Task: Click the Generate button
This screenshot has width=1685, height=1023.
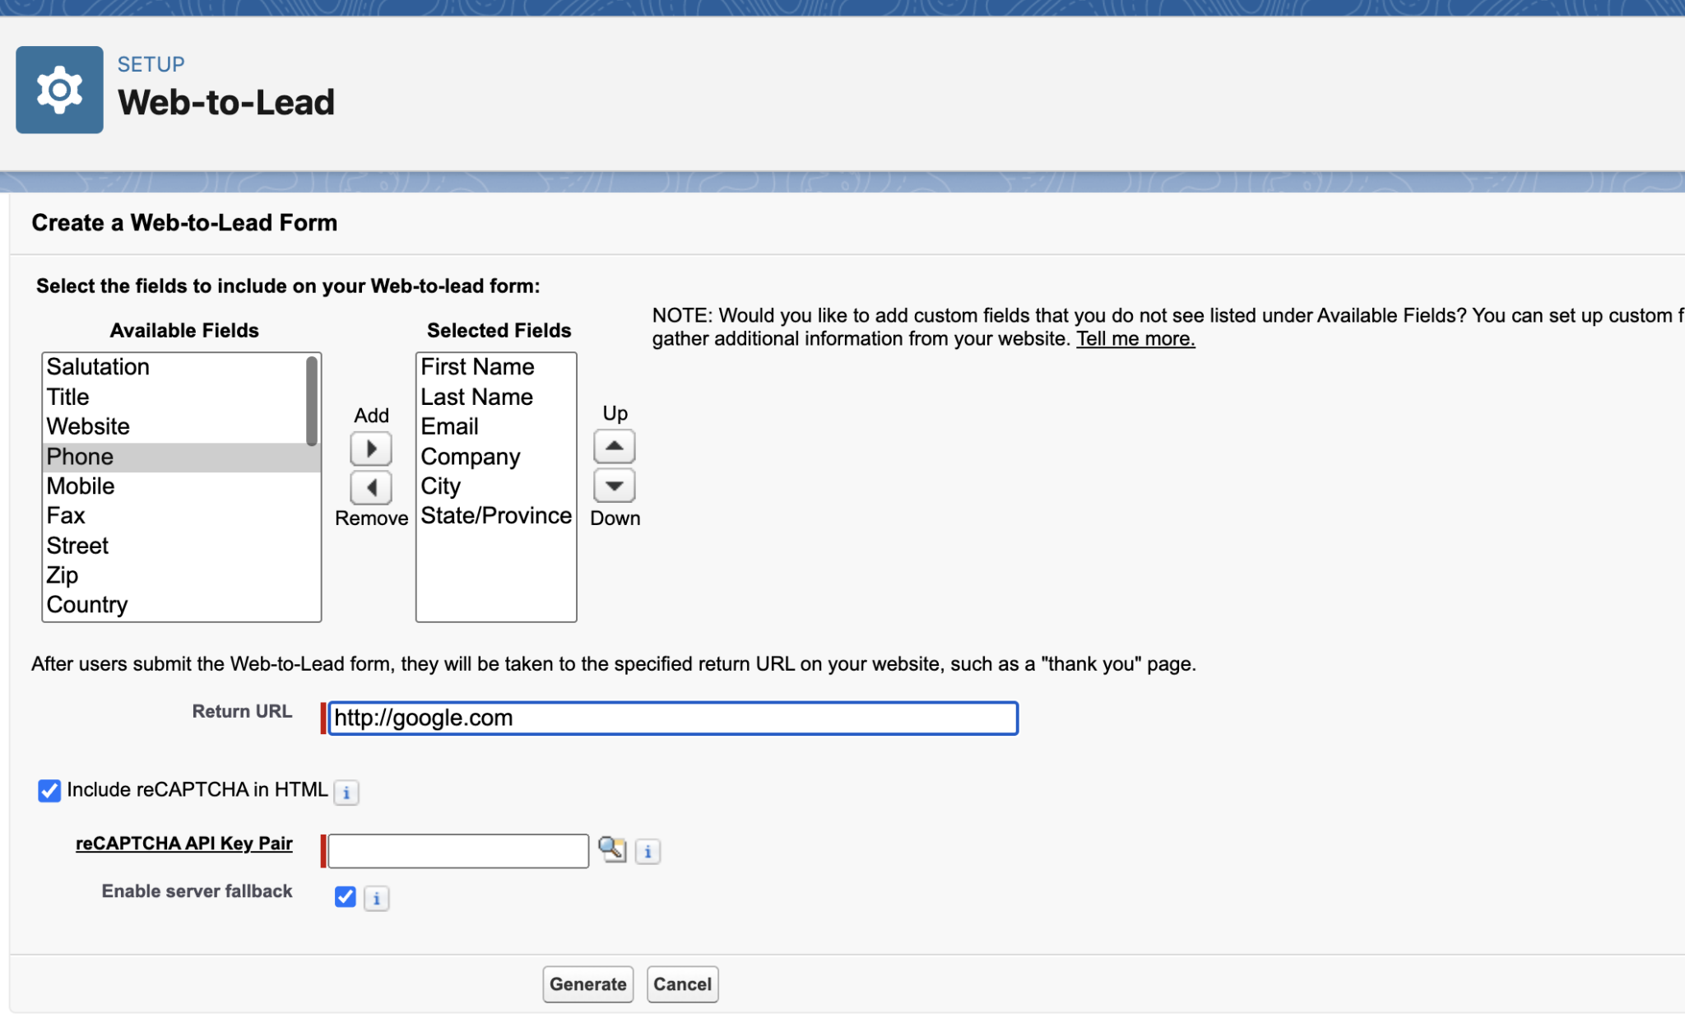Action: (x=587, y=983)
